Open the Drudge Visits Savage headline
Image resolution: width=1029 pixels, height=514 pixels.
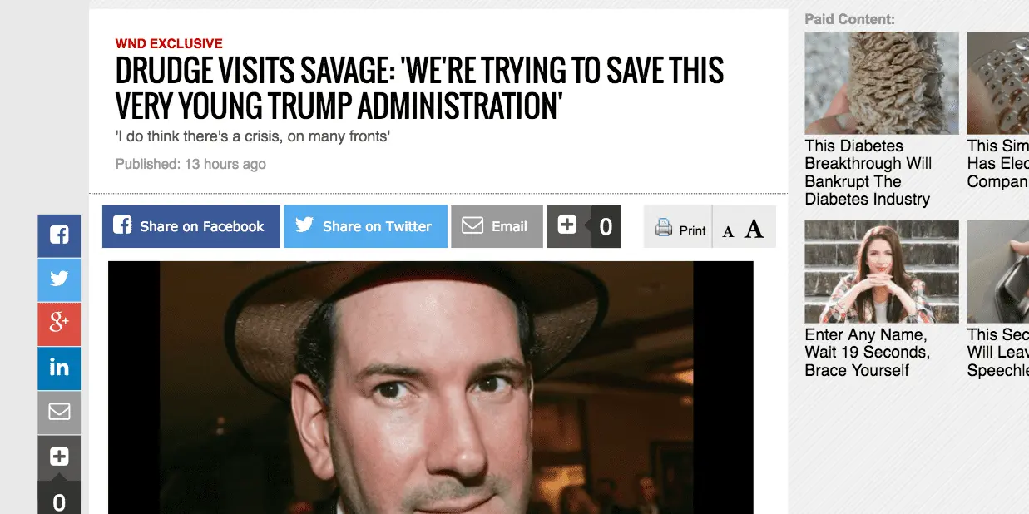coord(419,88)
